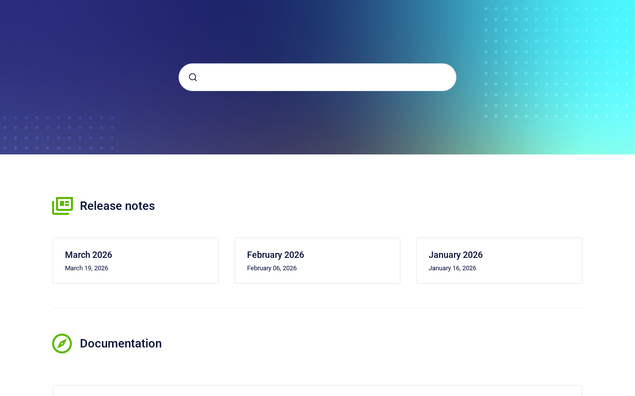Click the March 19, 2026 date text
This screenshot has height=396, width=635.
click(86, 268)
